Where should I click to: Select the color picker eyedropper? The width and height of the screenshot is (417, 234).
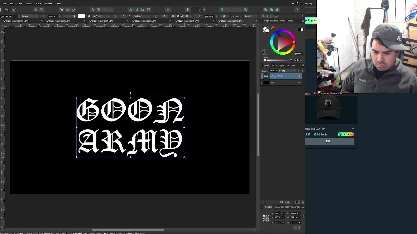pyautogui.click(x=273, y=28)
